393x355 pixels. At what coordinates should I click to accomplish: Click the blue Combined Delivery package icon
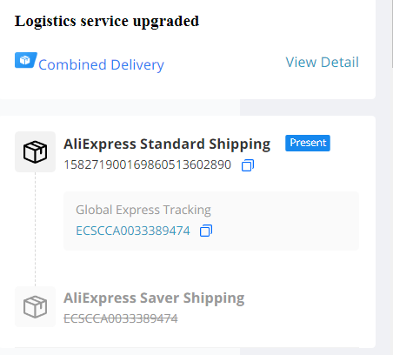point(26,60)
